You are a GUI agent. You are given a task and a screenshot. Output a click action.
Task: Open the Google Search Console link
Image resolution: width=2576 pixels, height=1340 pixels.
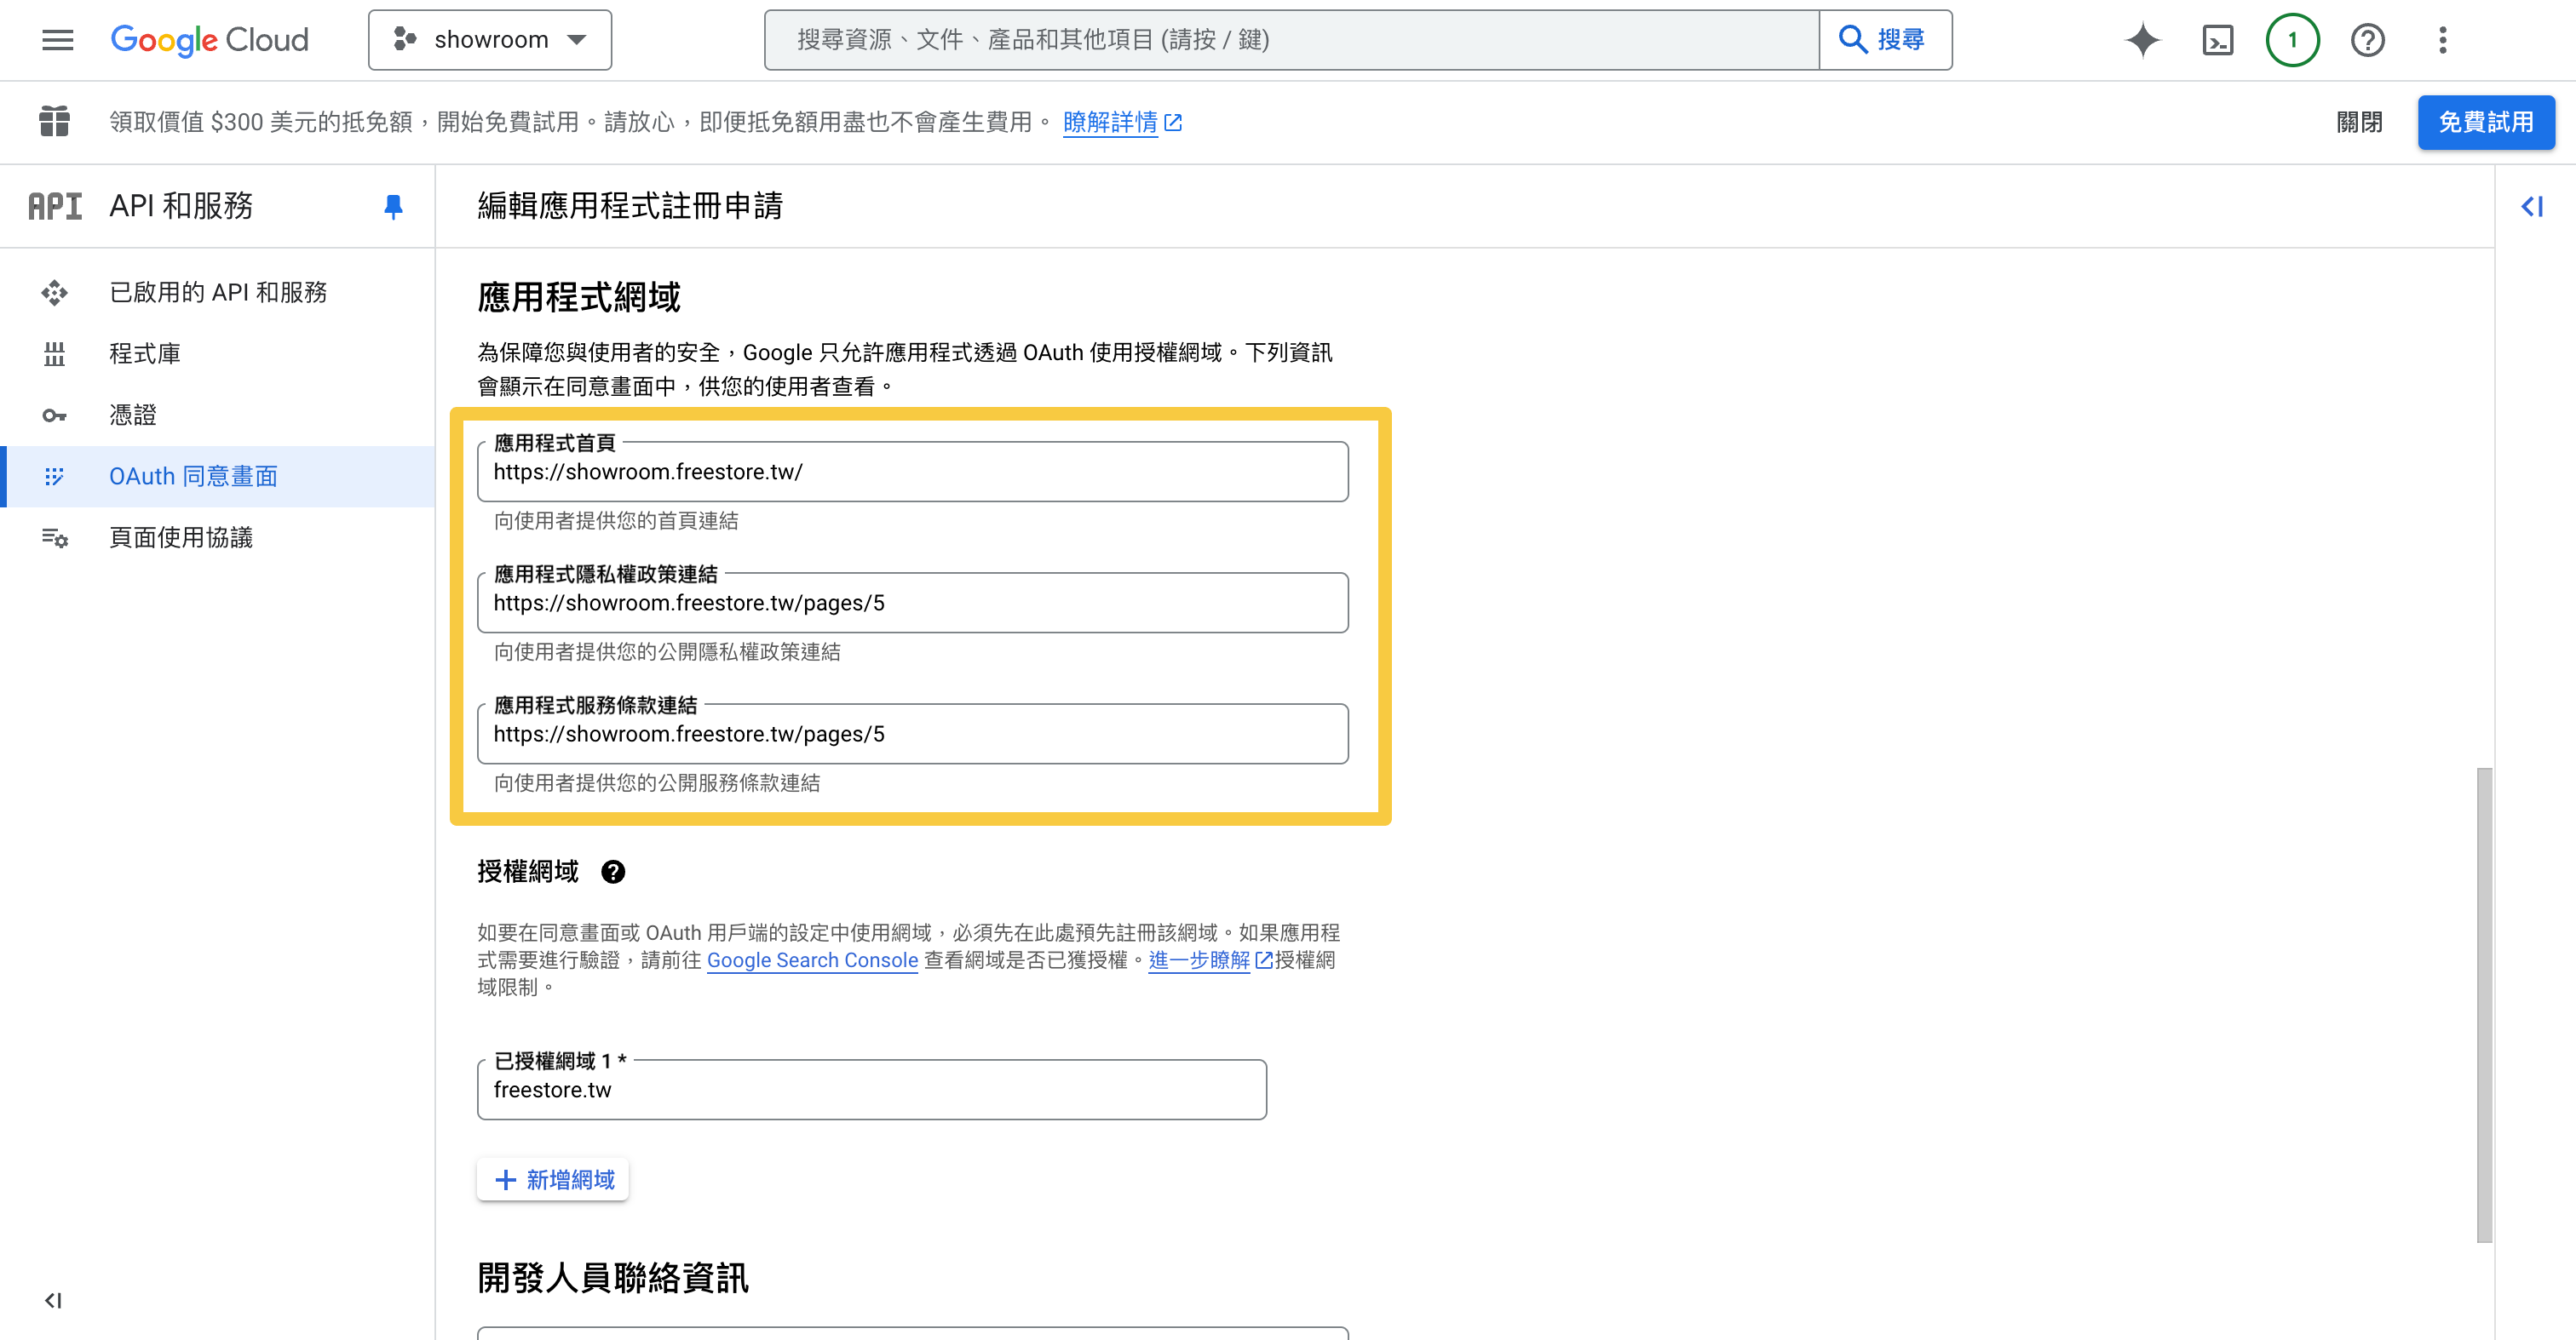[812, 959]
